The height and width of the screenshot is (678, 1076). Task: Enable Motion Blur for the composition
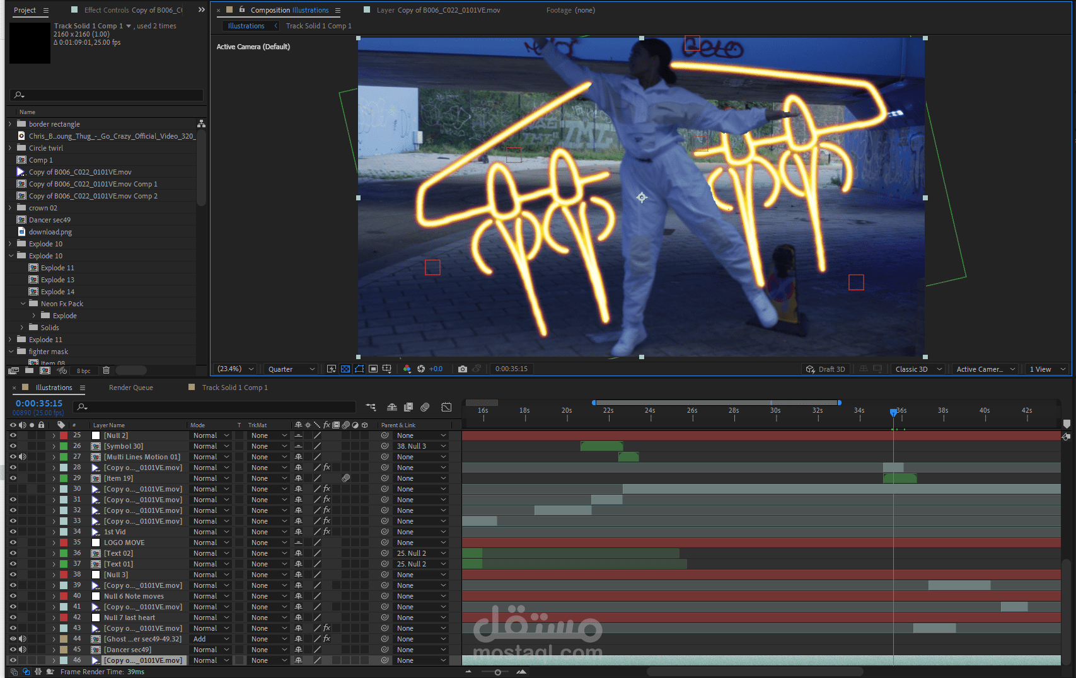pyautogui.click(x=425, y=407)
